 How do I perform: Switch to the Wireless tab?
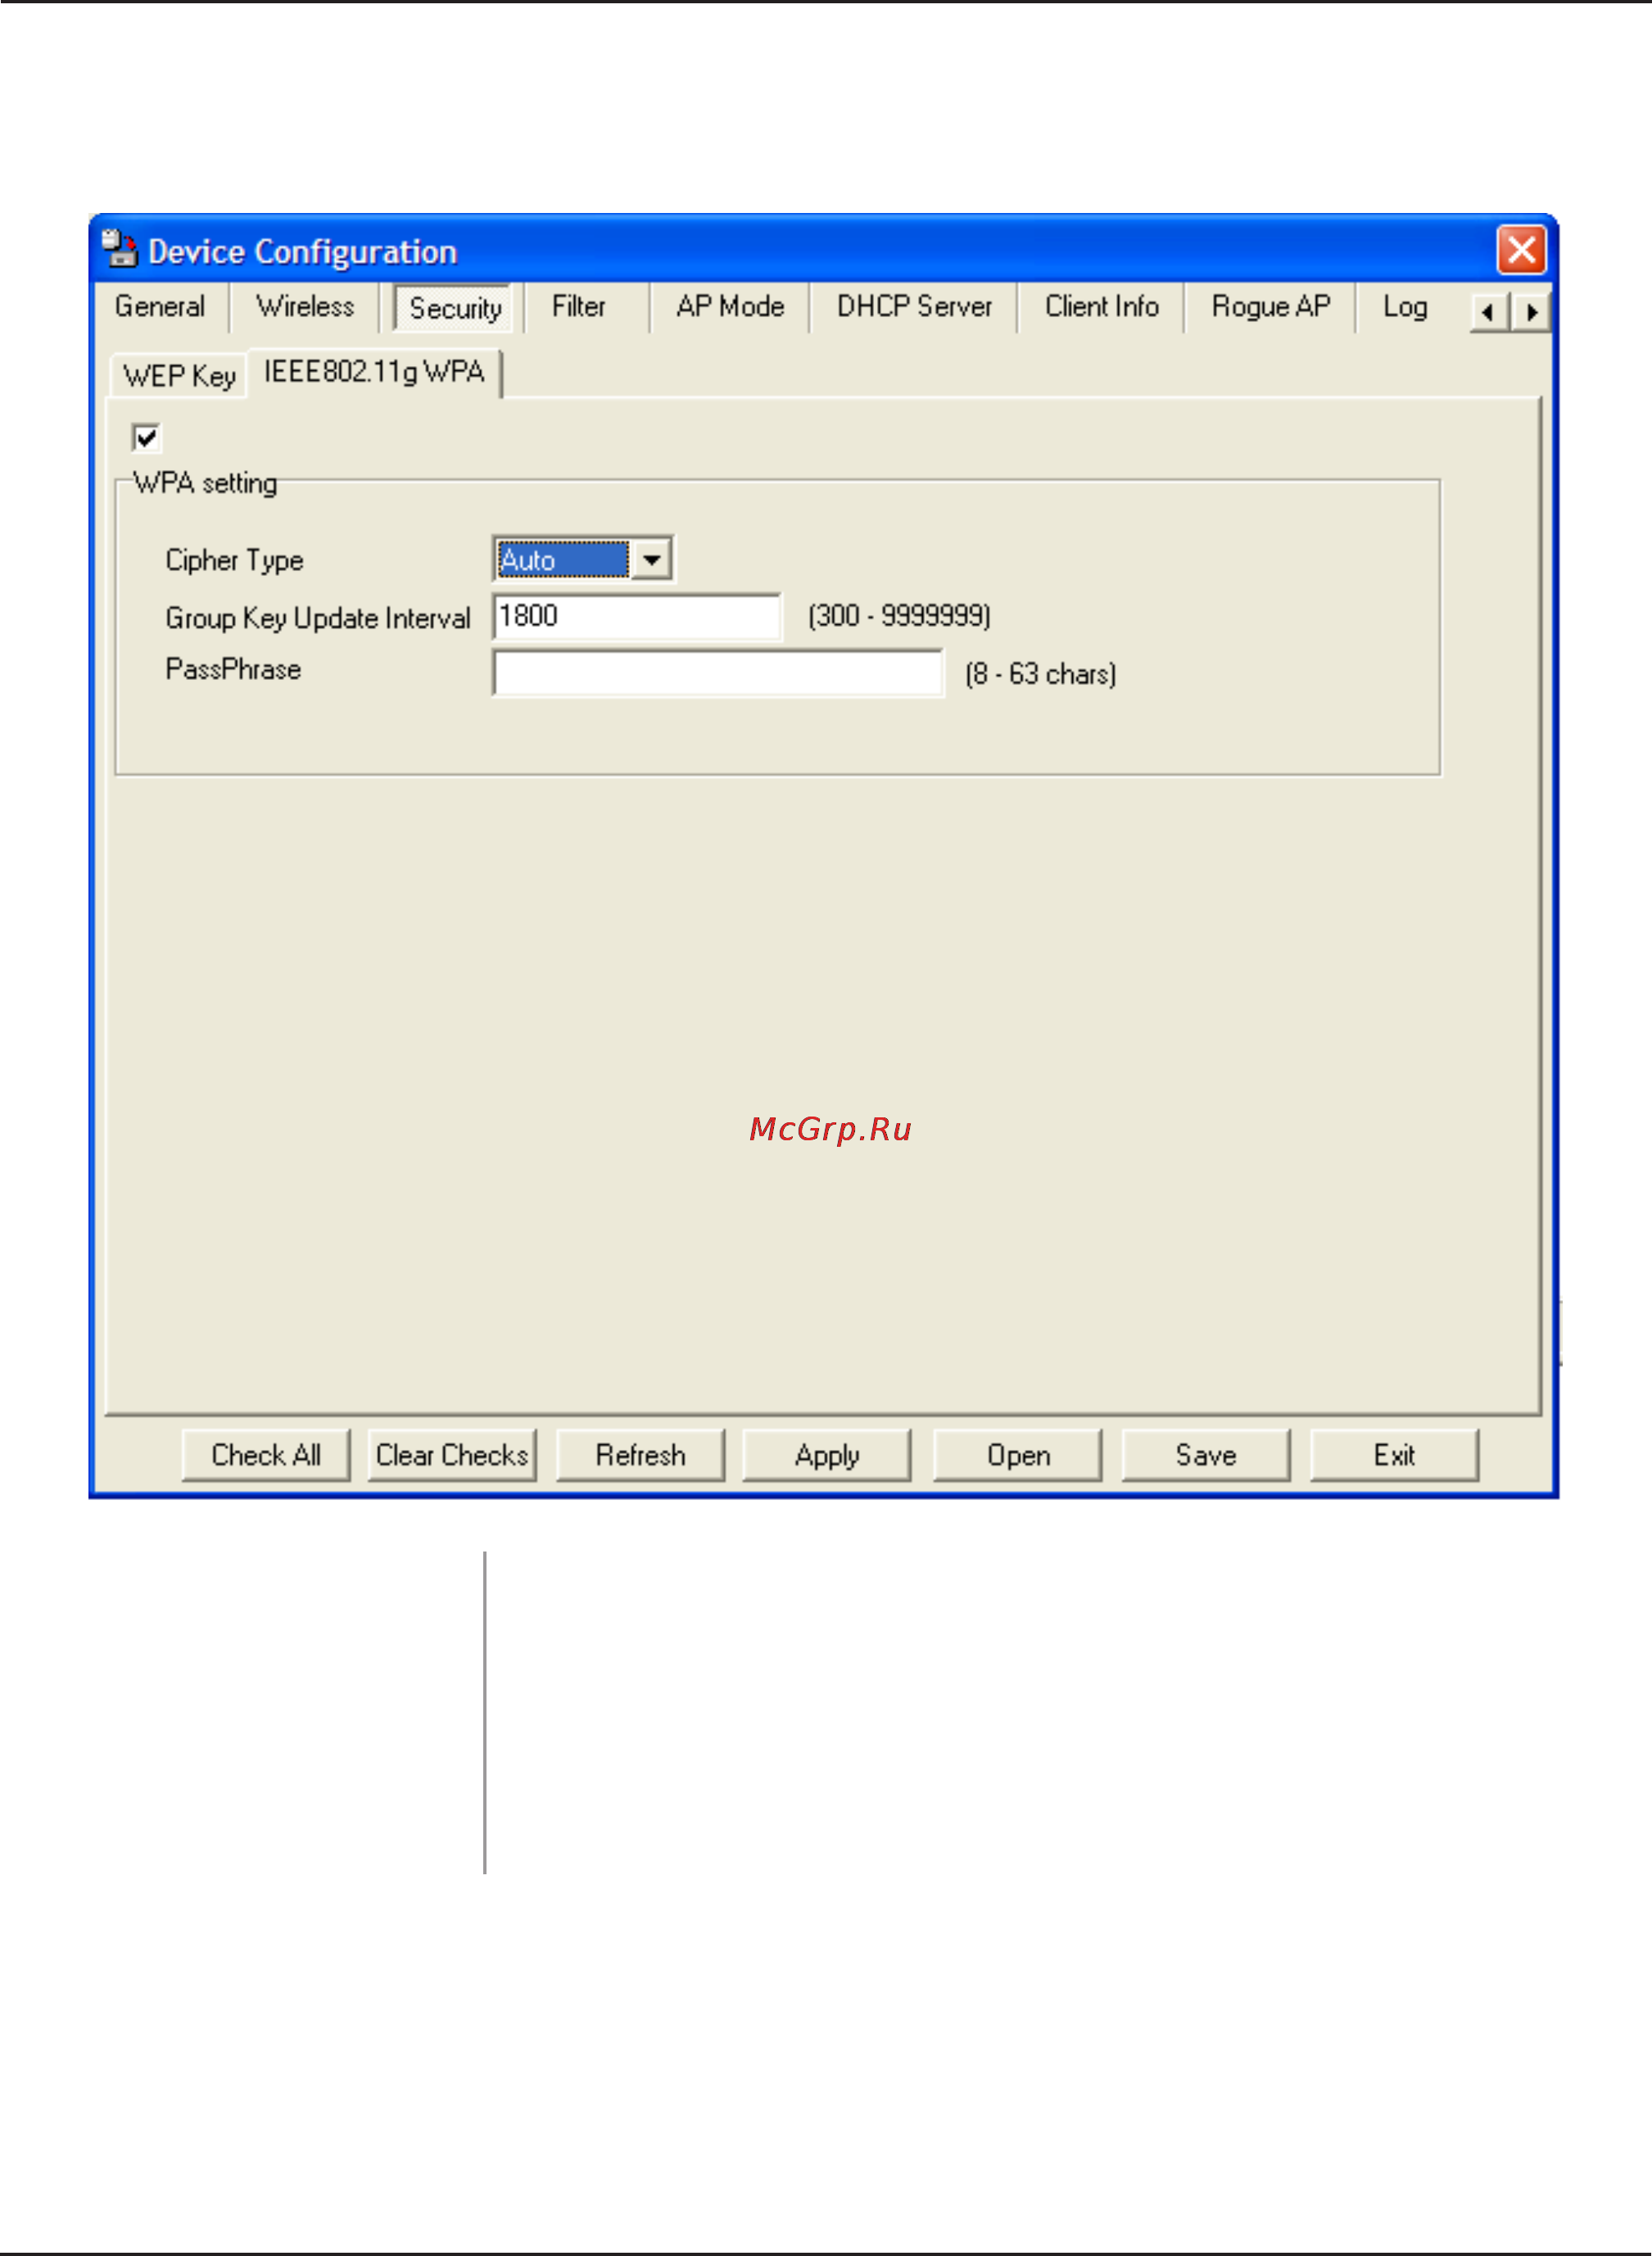click(305, 306)
